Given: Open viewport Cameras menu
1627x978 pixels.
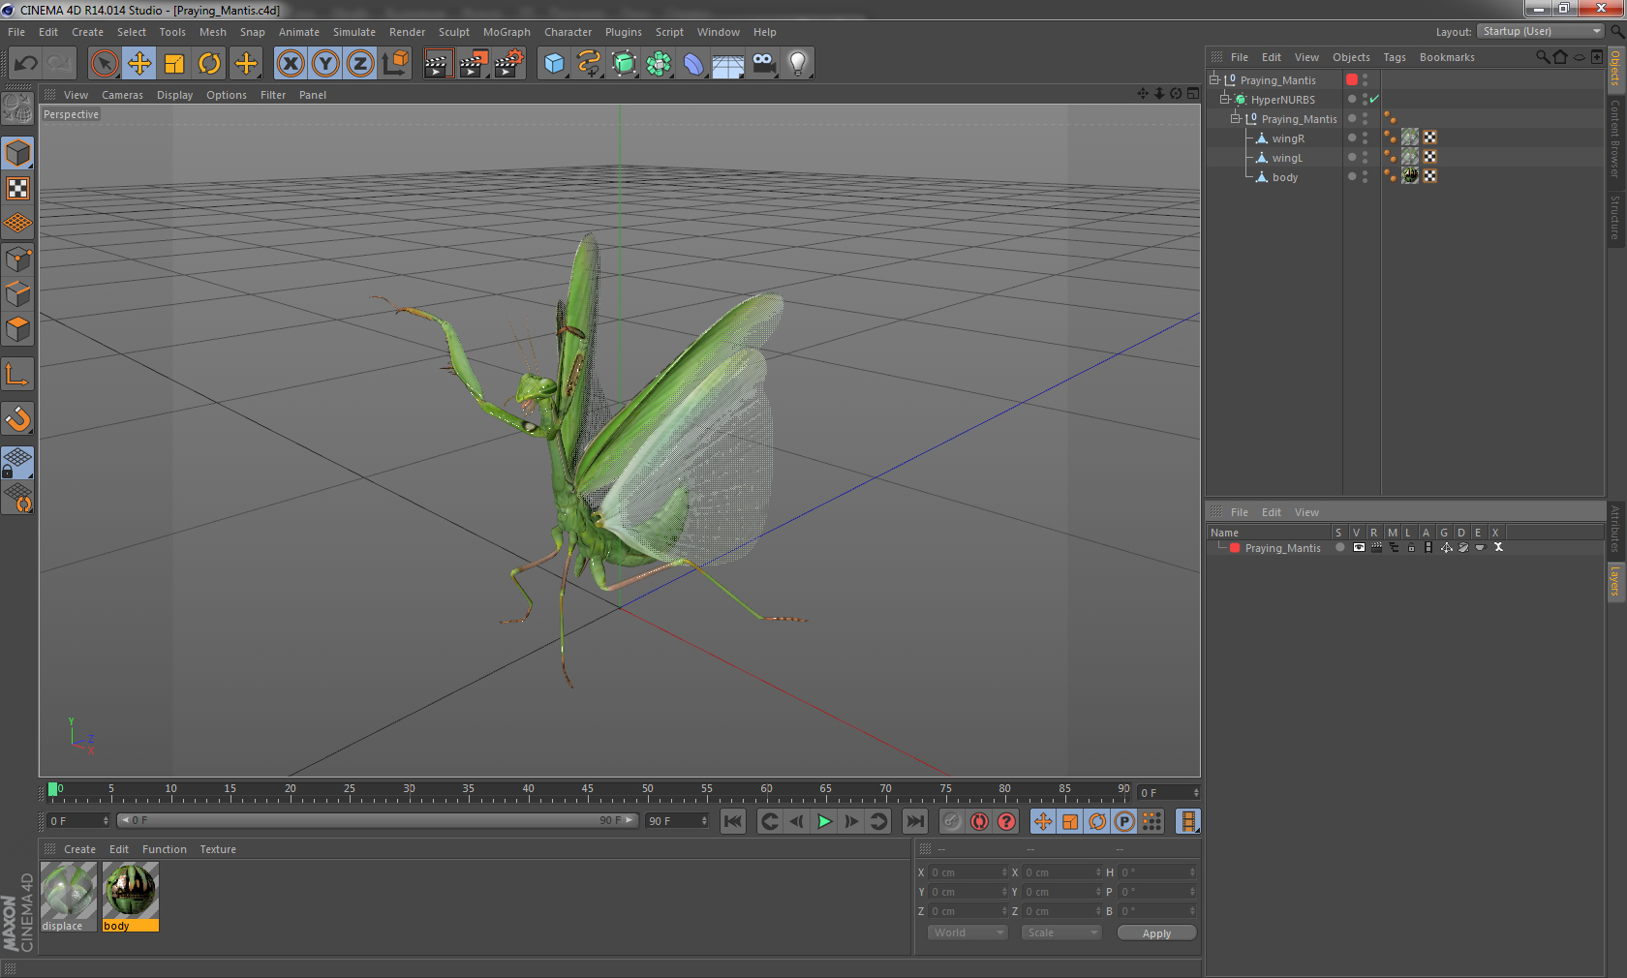Looking at the screenshot, I should coord(122,95).
